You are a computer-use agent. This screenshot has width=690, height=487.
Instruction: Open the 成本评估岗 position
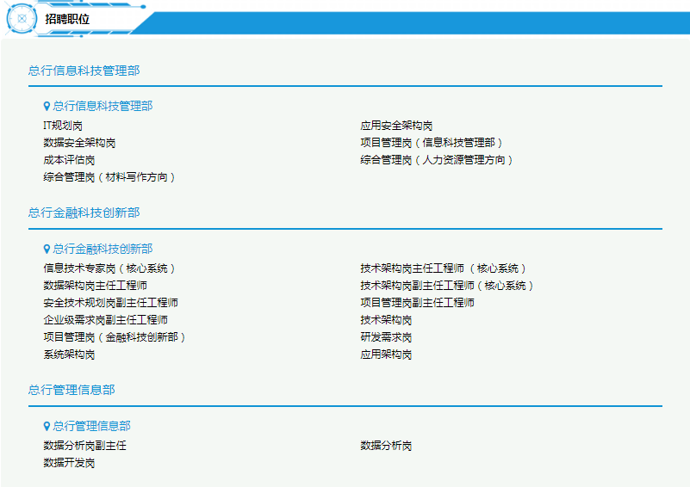click(x=69, y=160)
